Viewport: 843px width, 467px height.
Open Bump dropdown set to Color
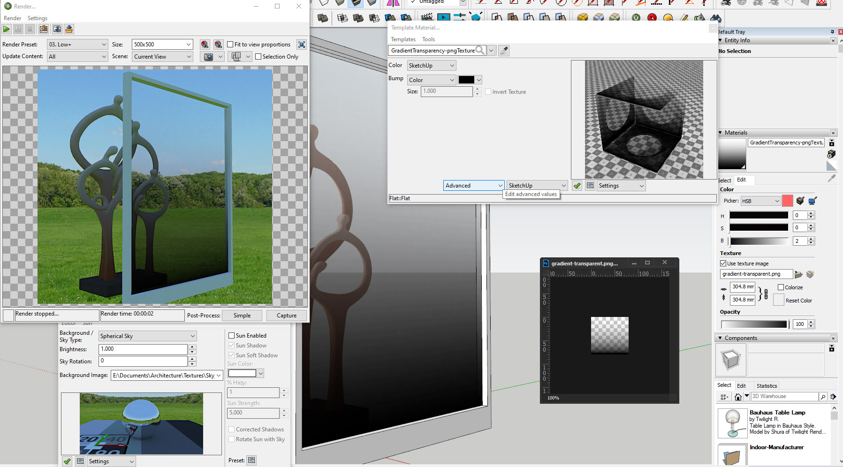pos(432,80)
